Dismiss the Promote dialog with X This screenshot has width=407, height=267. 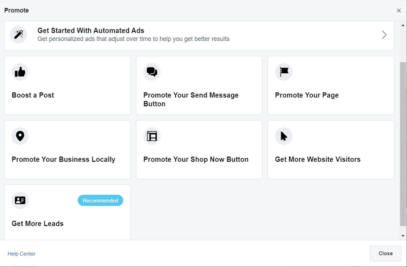(399, 11)
